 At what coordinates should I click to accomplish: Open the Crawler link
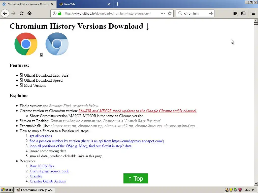pyautogui.click(x=36, y=176)
